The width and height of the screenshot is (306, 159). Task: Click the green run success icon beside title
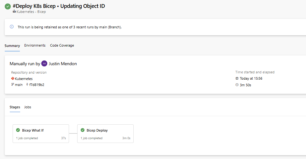(x=8, y=6)
